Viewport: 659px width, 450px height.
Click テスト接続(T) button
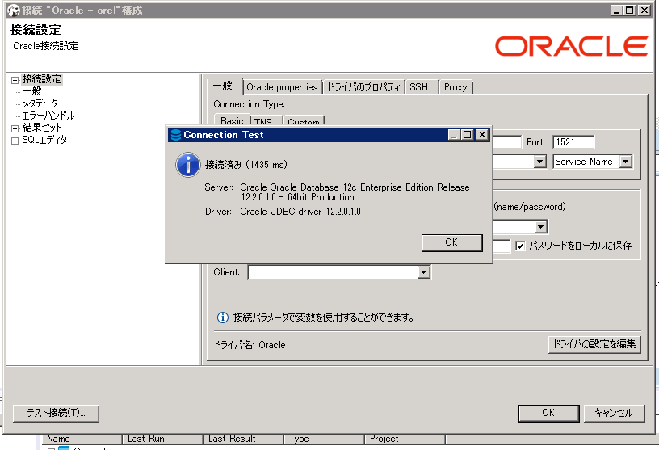pos(56,413)
